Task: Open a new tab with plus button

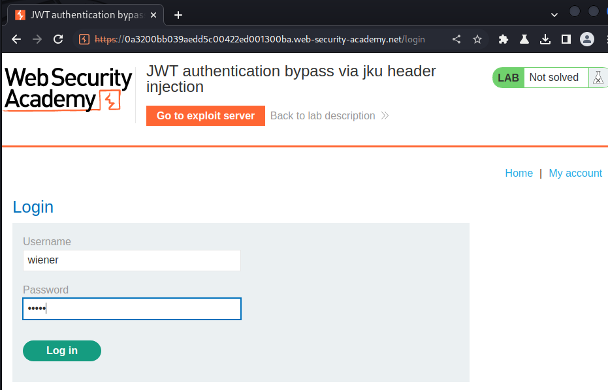Action: [178, 15]
